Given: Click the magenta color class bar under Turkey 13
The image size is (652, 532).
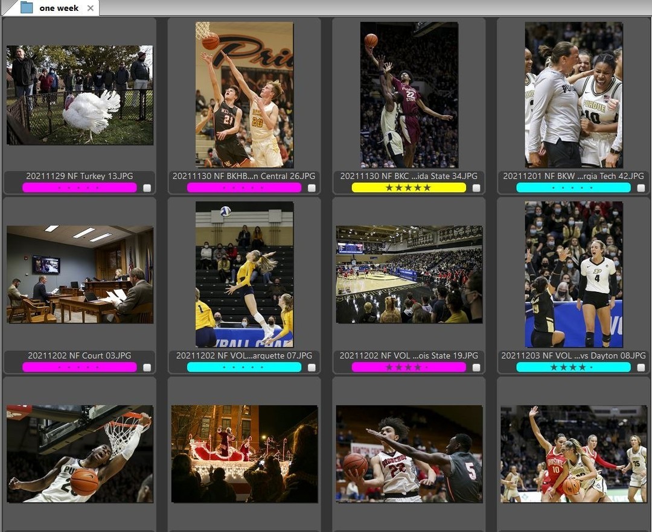Looking at the screenshot, I should coord(79,188).
